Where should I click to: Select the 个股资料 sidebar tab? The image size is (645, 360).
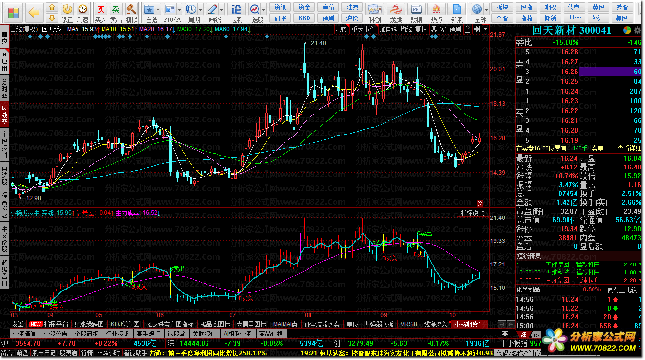5,144
